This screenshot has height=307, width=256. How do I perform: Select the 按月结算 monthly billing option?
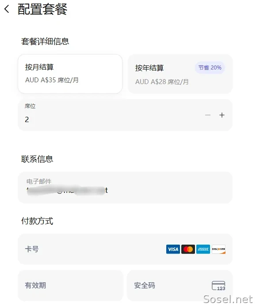tap(70, 74)
